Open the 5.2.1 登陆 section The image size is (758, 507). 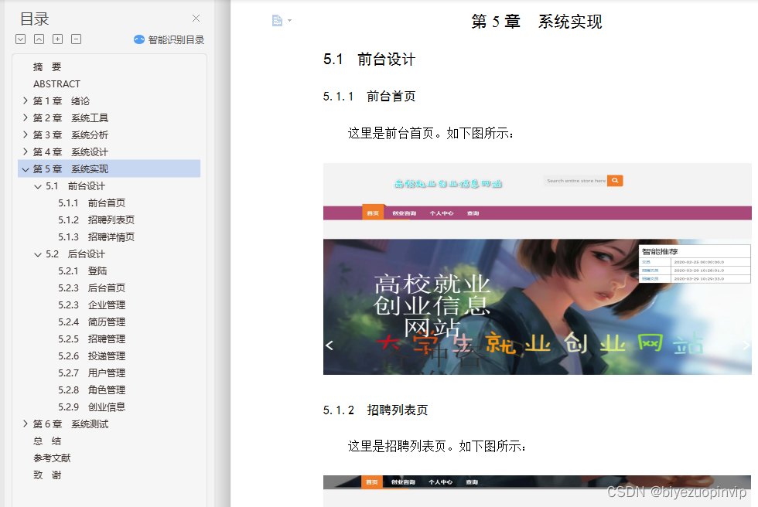coord(82,271)
